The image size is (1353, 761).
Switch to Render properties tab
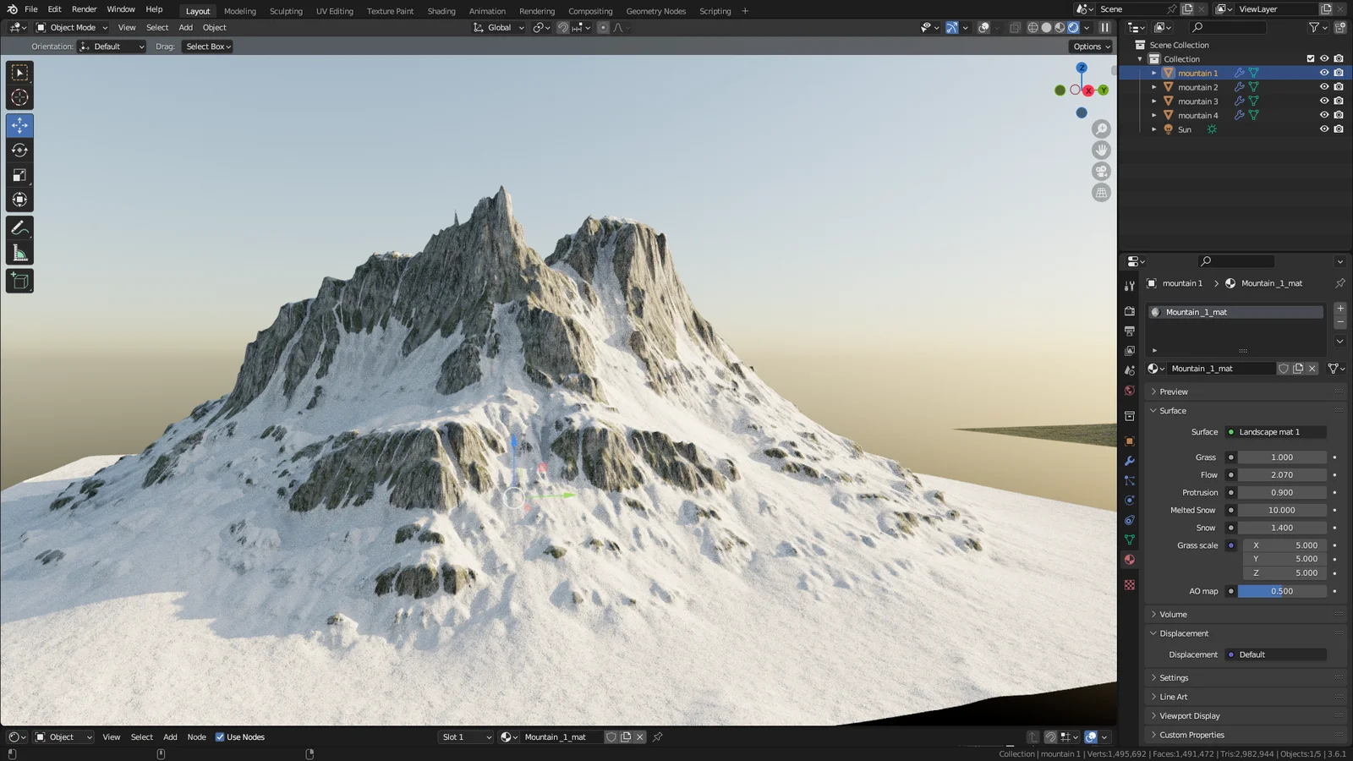click(x=1130, y=310)
